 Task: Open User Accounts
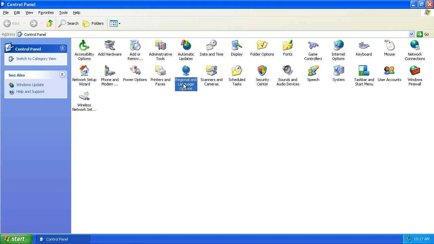pos(389,74)
